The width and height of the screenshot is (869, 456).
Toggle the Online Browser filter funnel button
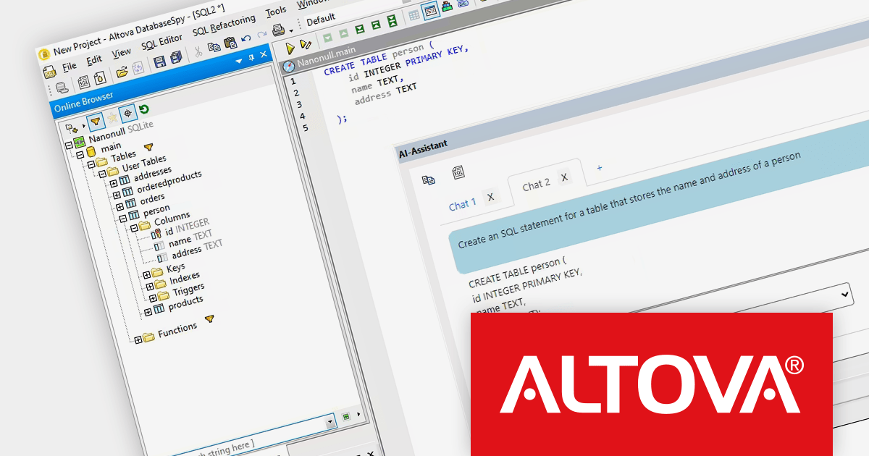tap(95, 122)
